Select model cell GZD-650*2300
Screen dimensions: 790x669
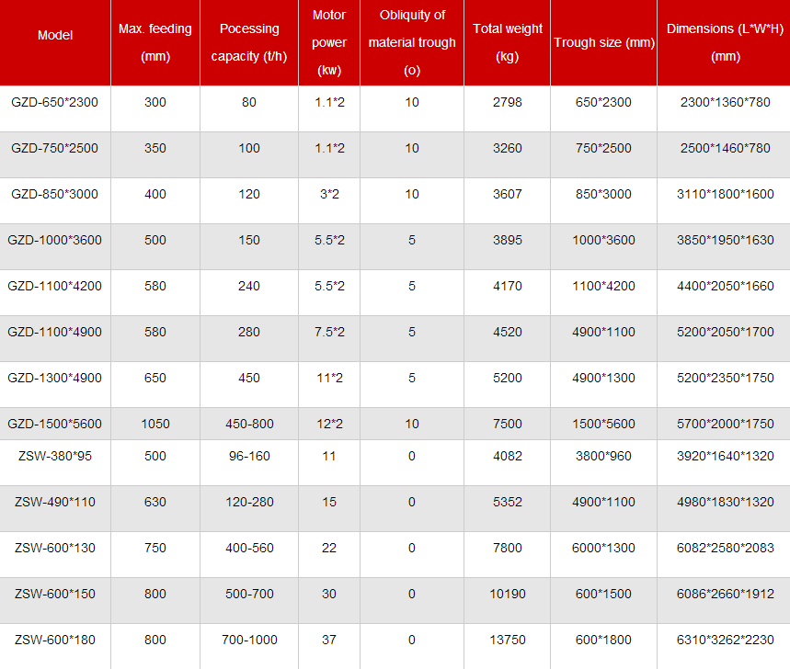(x=54, y=102)
